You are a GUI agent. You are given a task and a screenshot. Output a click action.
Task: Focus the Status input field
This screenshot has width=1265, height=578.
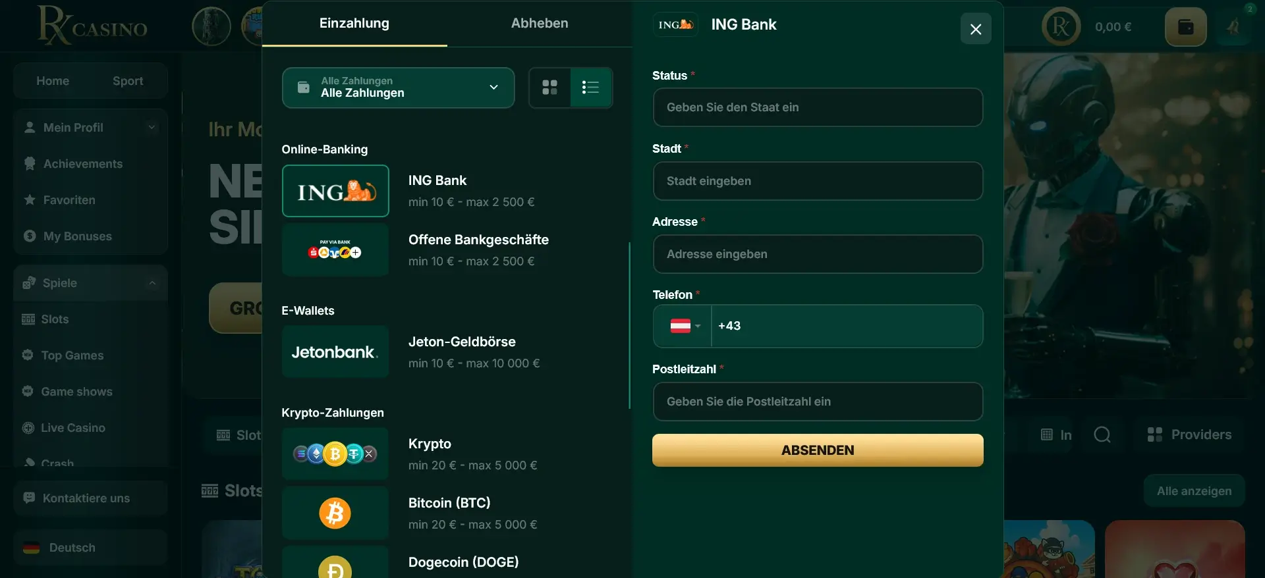click(818, 107)
